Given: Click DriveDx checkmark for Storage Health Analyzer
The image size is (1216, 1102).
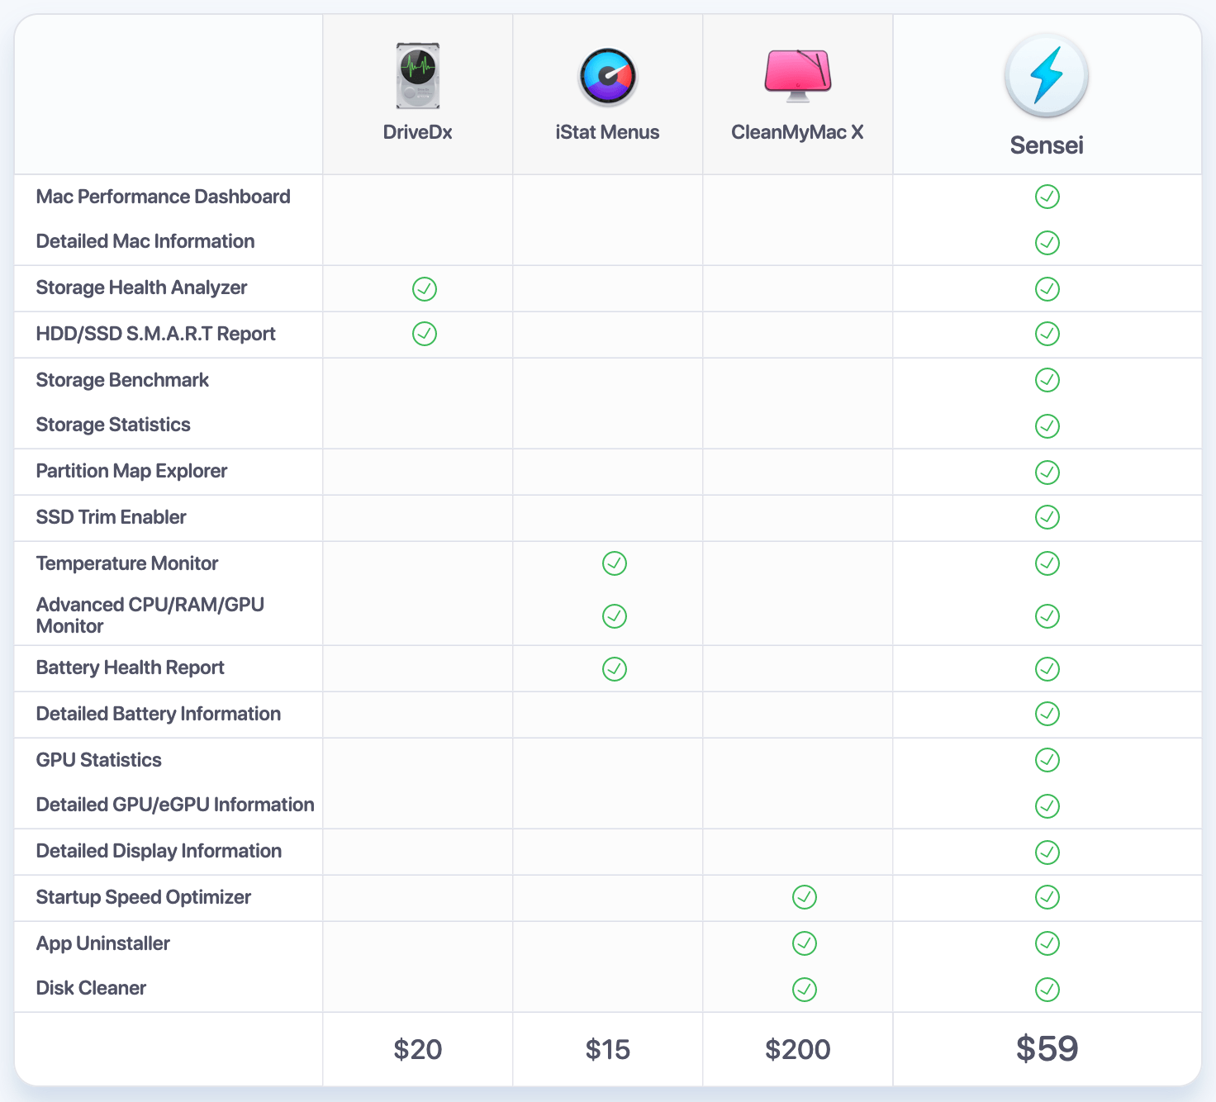Looking at the screenshot, I should pyautogui.click(x=425, y=289).
